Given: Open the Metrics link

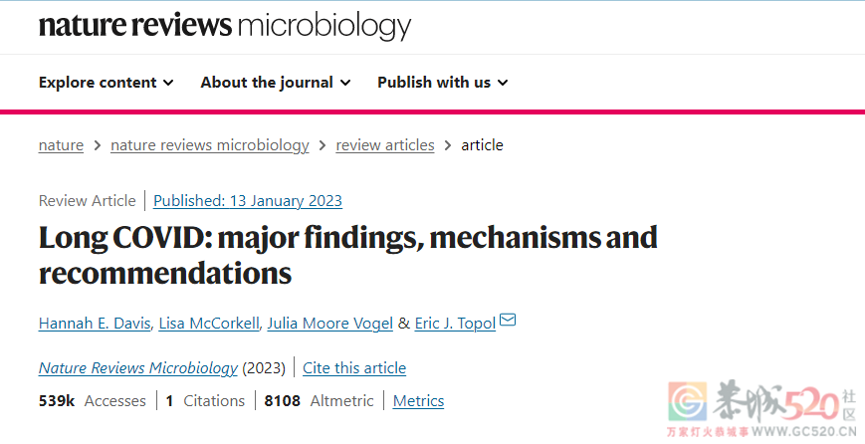Looking at the screenshot, I should (x=418, y=401).
